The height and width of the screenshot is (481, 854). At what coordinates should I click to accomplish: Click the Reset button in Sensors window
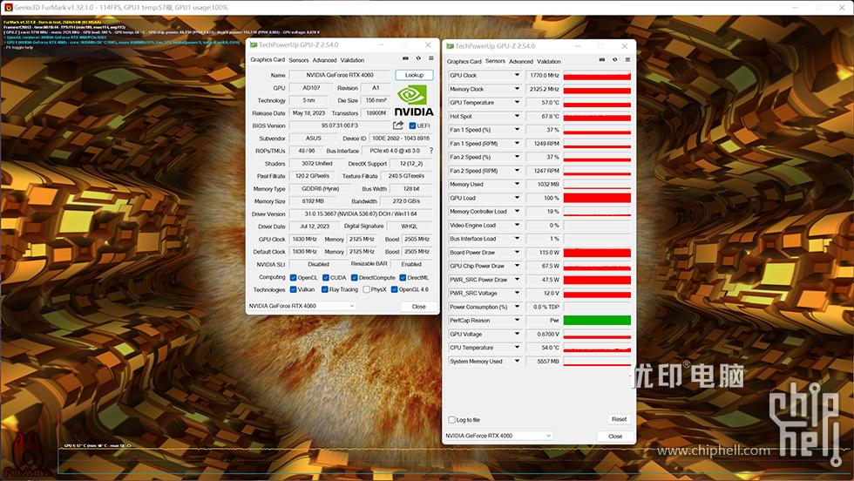(x=620, y=419)
